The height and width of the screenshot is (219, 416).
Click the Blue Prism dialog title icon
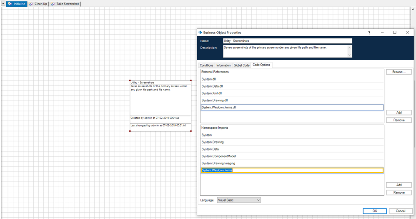[x=200, y=33]
